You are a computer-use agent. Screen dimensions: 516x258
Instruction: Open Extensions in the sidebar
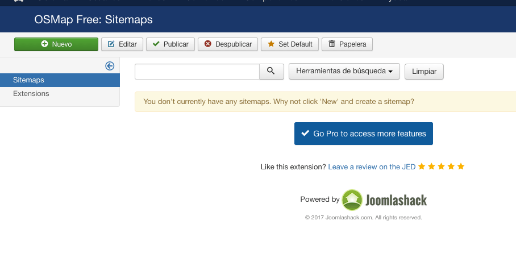tap(60, 93)
